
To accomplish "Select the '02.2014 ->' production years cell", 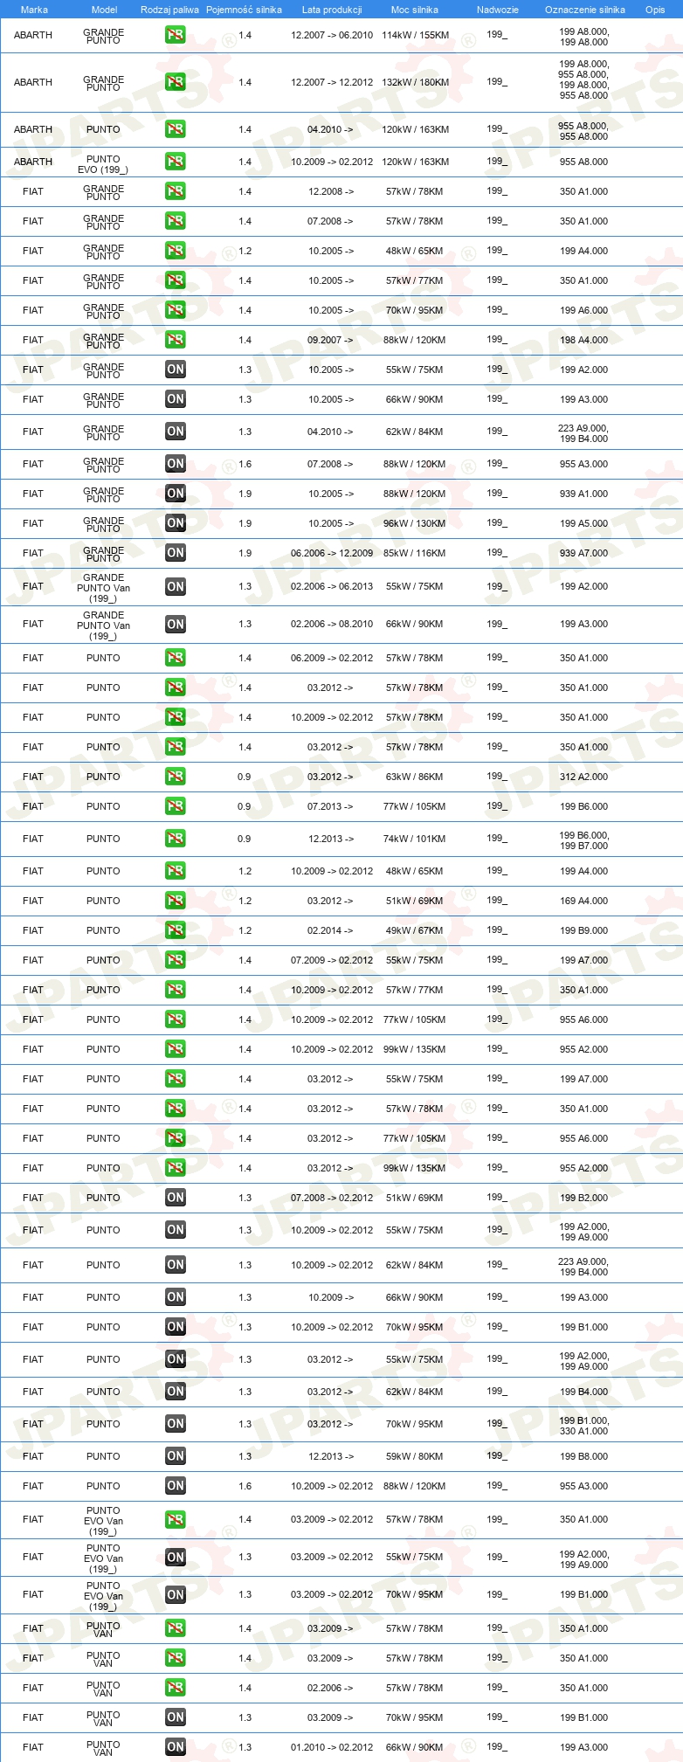I will (330, 931).
